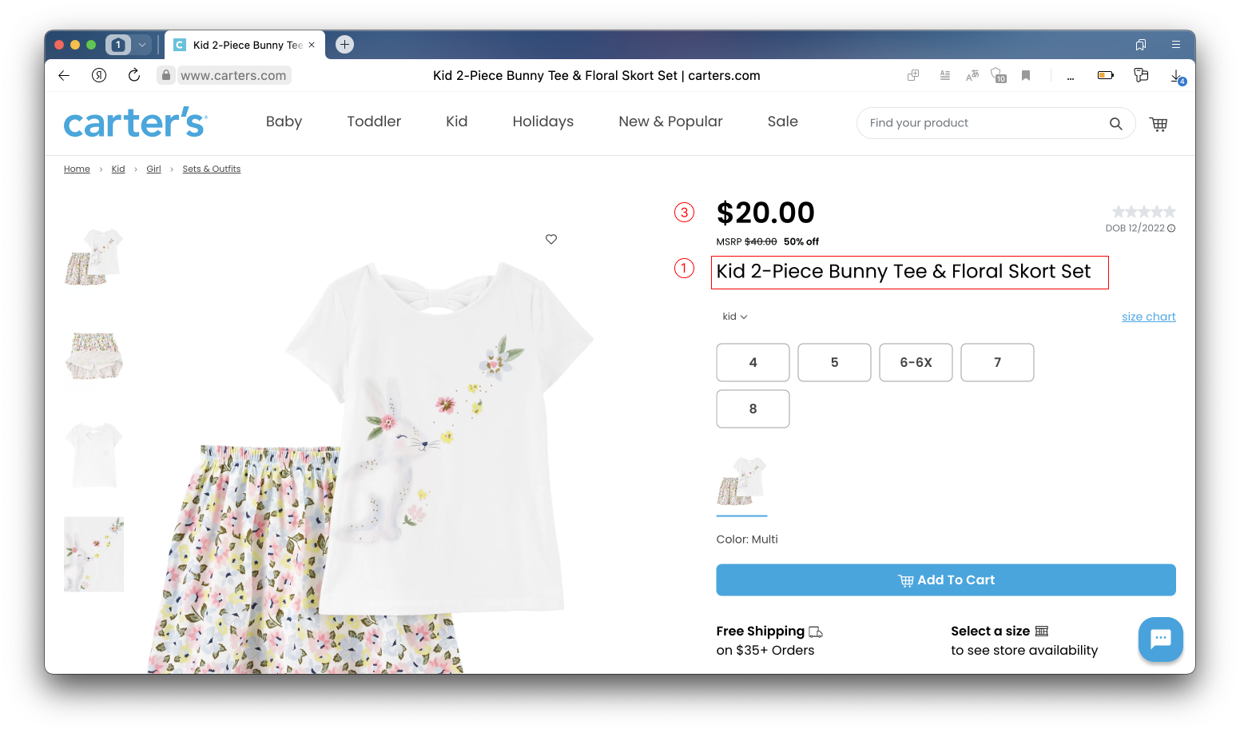Open the Toddler menu
The height and width of the screenshot is (733, 1240).
click(x=374, y=122)
